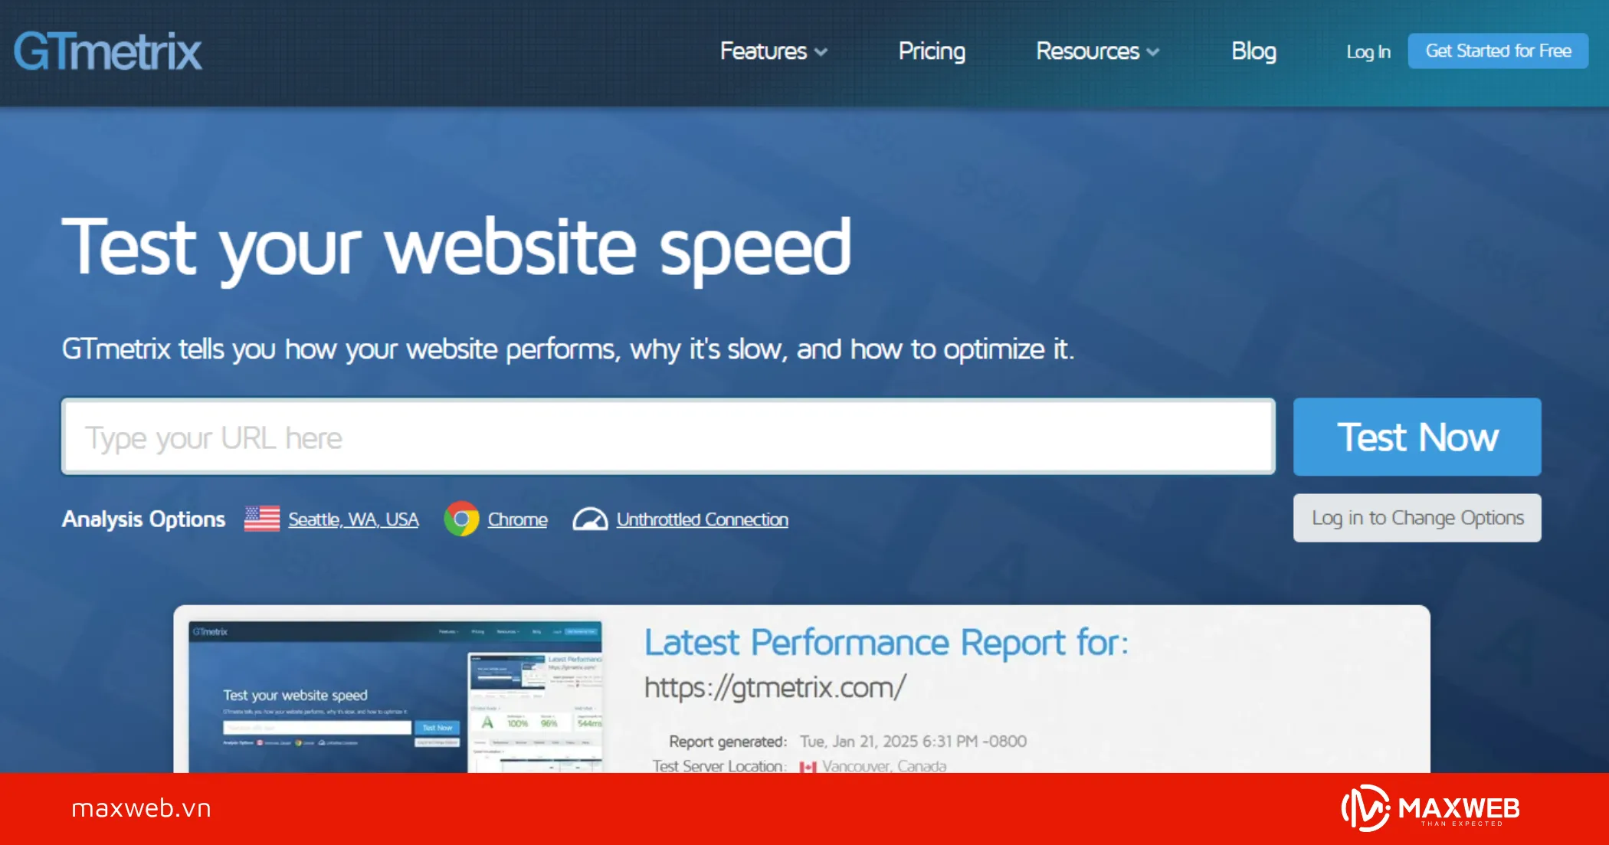Click the Unthrottled Connection link
Viewport: 1609px width, 845px height.
(702, 519)
